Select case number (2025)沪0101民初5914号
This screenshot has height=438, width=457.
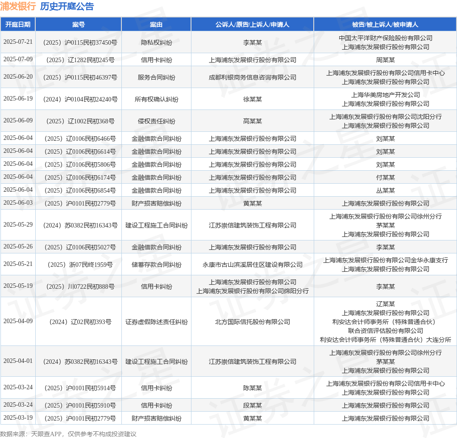coord(80,388)
